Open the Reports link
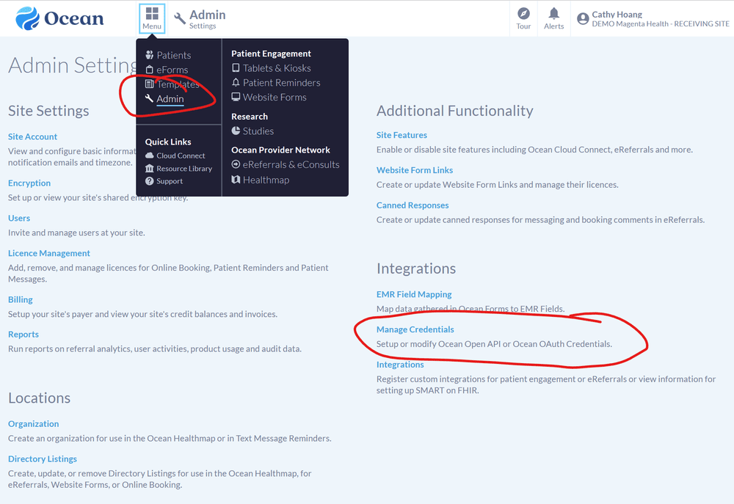734x504 pixels. coord(23,334)
